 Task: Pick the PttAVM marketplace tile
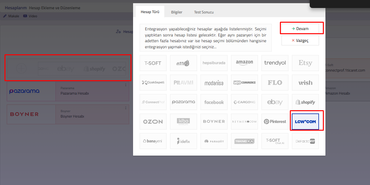coord(183,82)
